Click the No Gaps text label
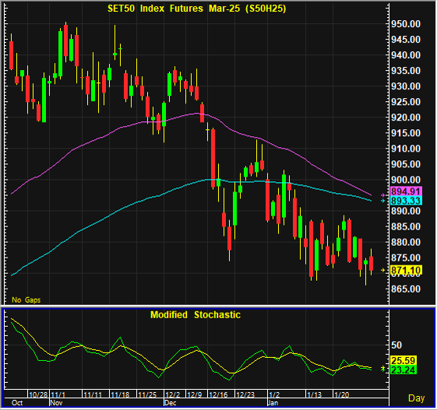437x410 pixels. click(26, 300)
